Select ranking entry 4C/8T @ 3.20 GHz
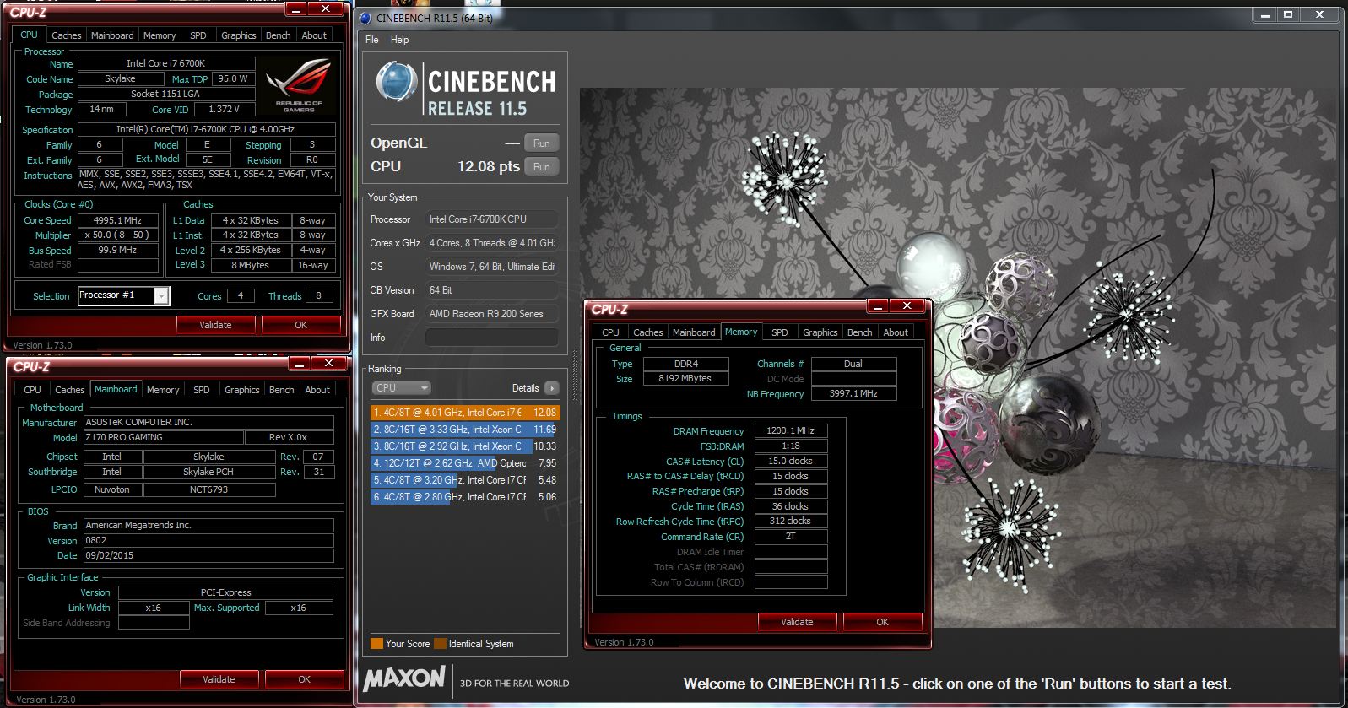This screenshot has width=1348, height=708. (x=465, y=480)
